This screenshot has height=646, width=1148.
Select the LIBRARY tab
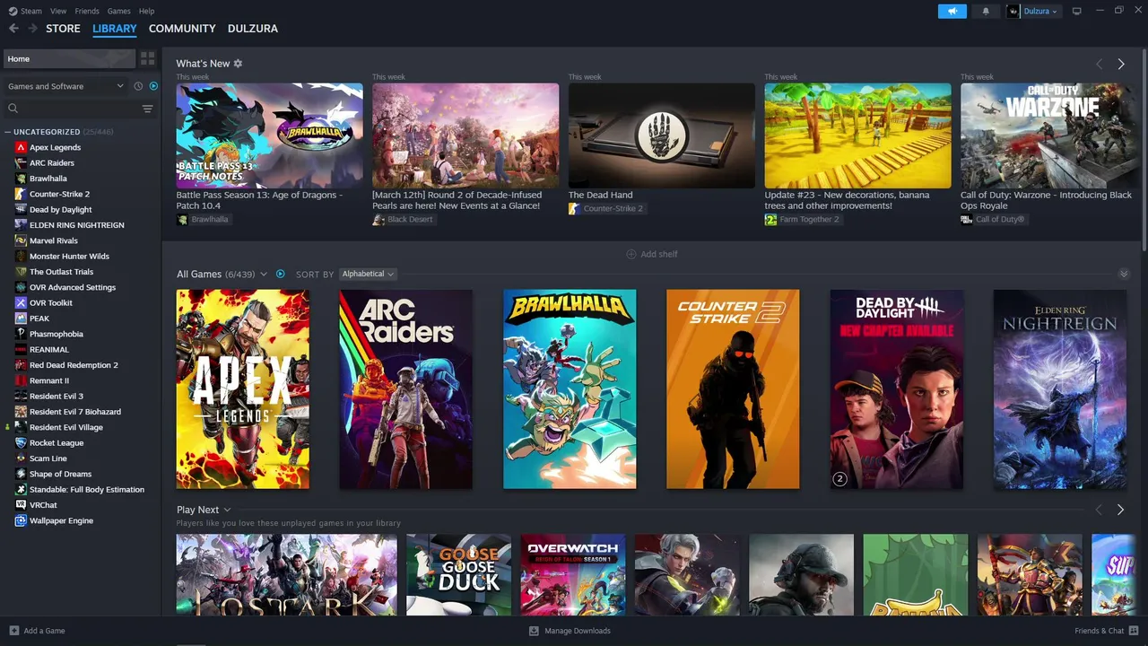115,29
